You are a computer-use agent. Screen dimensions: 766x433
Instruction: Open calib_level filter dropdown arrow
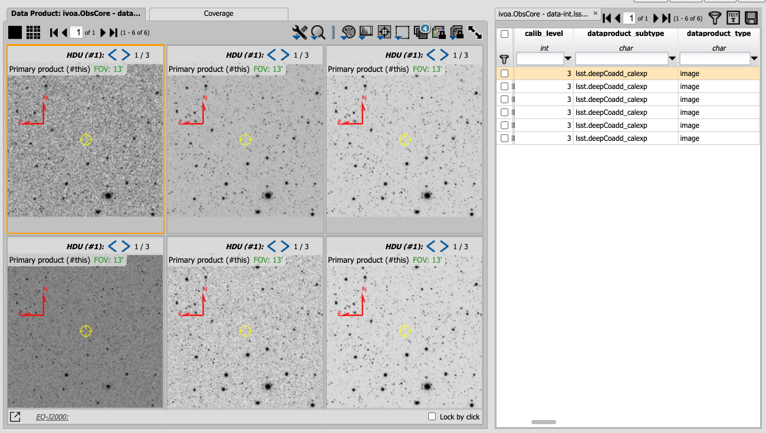568,59
